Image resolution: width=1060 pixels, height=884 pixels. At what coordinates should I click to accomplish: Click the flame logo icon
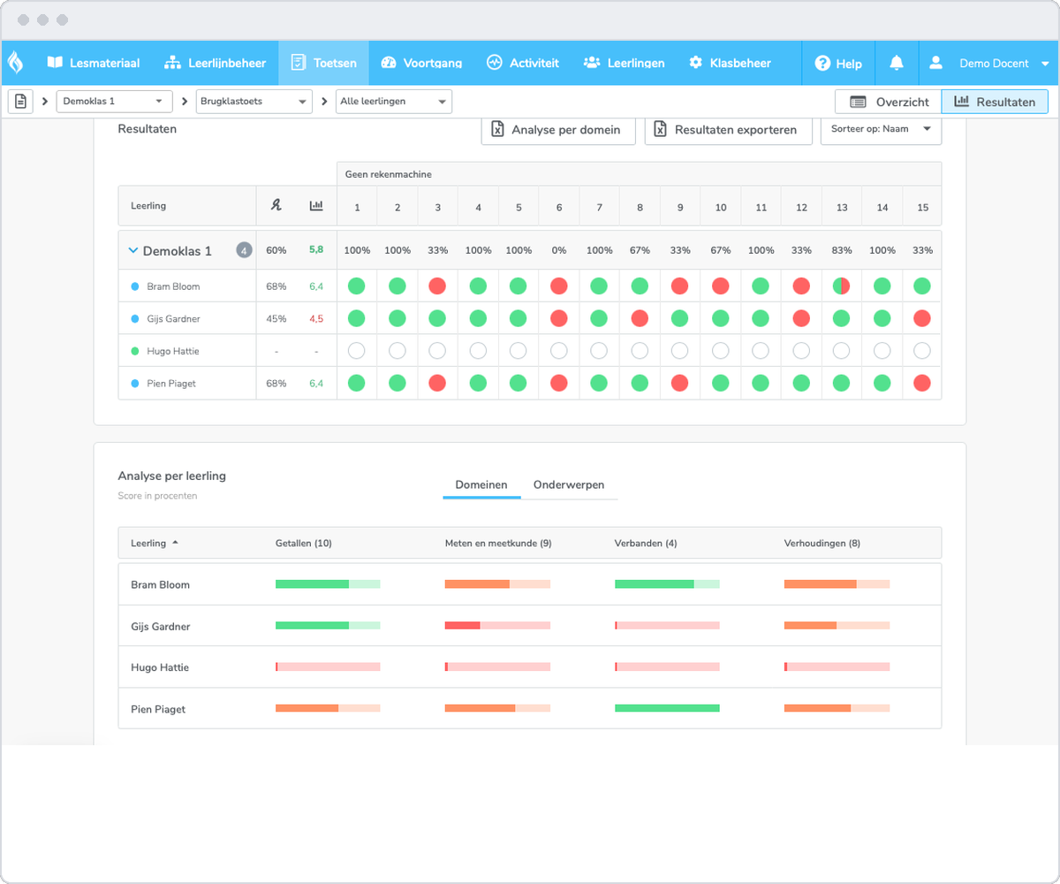(16, 63)
